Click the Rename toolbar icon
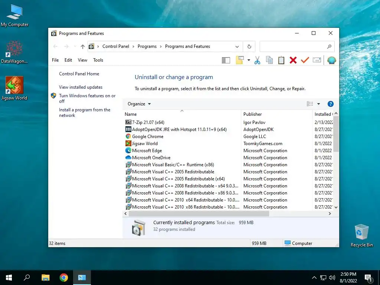This screenshot has width=380, height=285. tap(317, 60)
